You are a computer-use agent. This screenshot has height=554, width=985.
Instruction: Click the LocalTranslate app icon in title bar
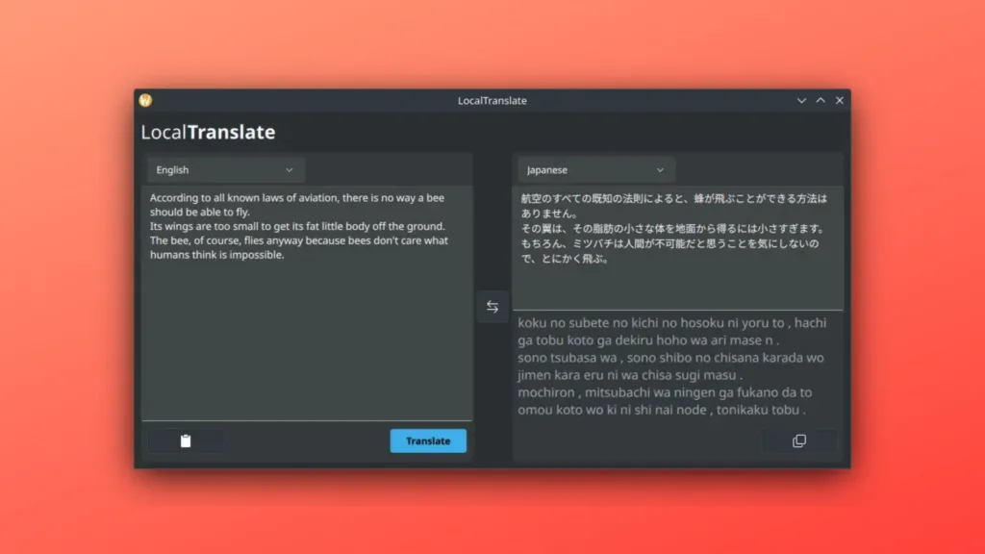pos(145,100)
